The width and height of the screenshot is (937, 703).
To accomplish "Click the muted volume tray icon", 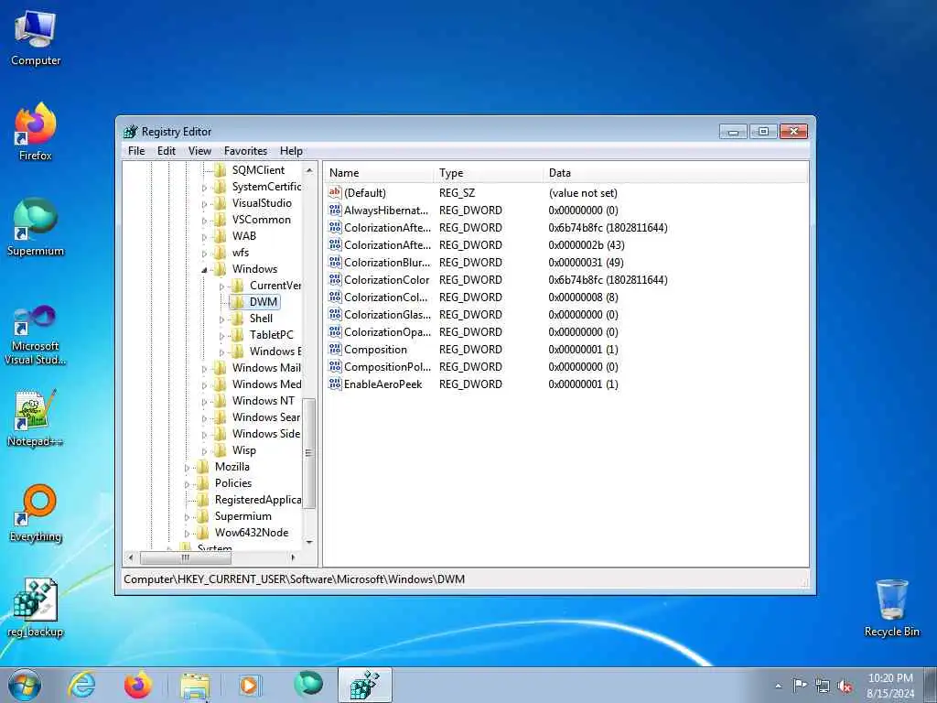I will [845, 687].
